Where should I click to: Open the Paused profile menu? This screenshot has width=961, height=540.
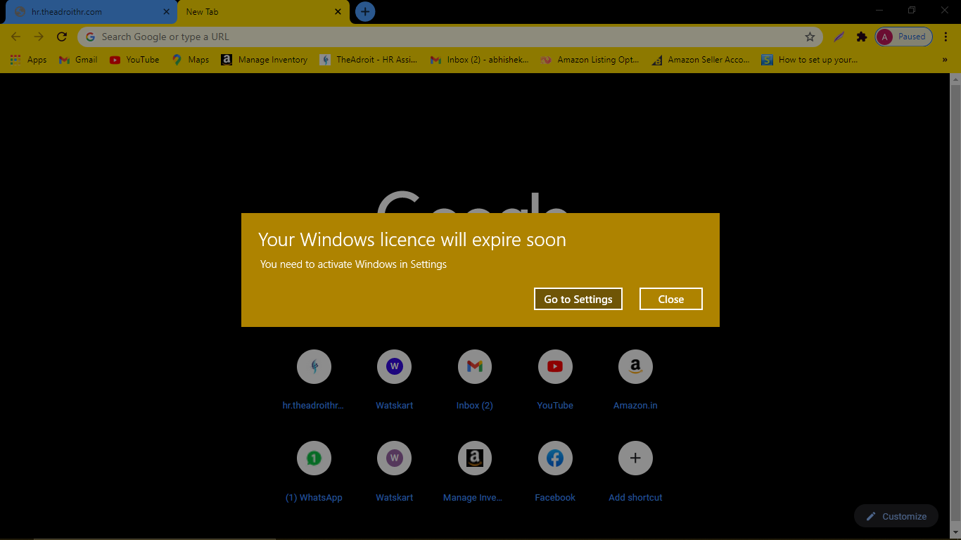[903, 37]
